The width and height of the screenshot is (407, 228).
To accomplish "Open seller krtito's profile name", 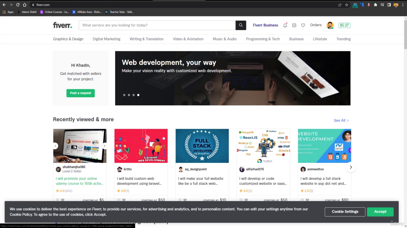I will [x=128, y=169].
